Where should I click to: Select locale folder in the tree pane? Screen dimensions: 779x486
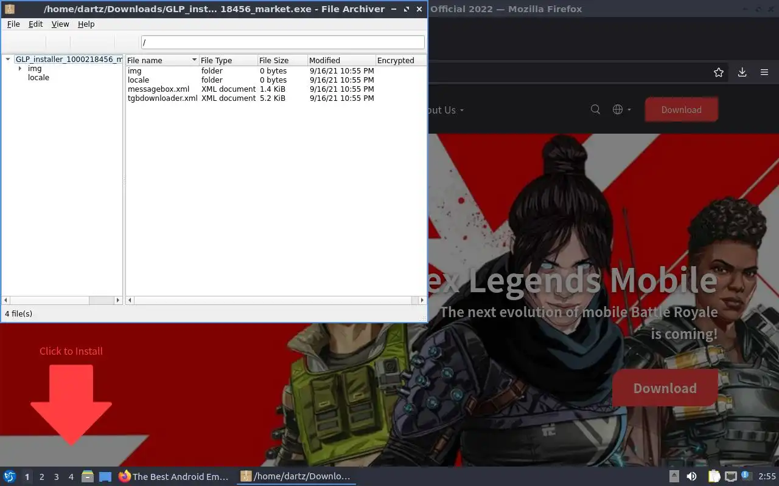pyautogui.click(x=38, y=78)
